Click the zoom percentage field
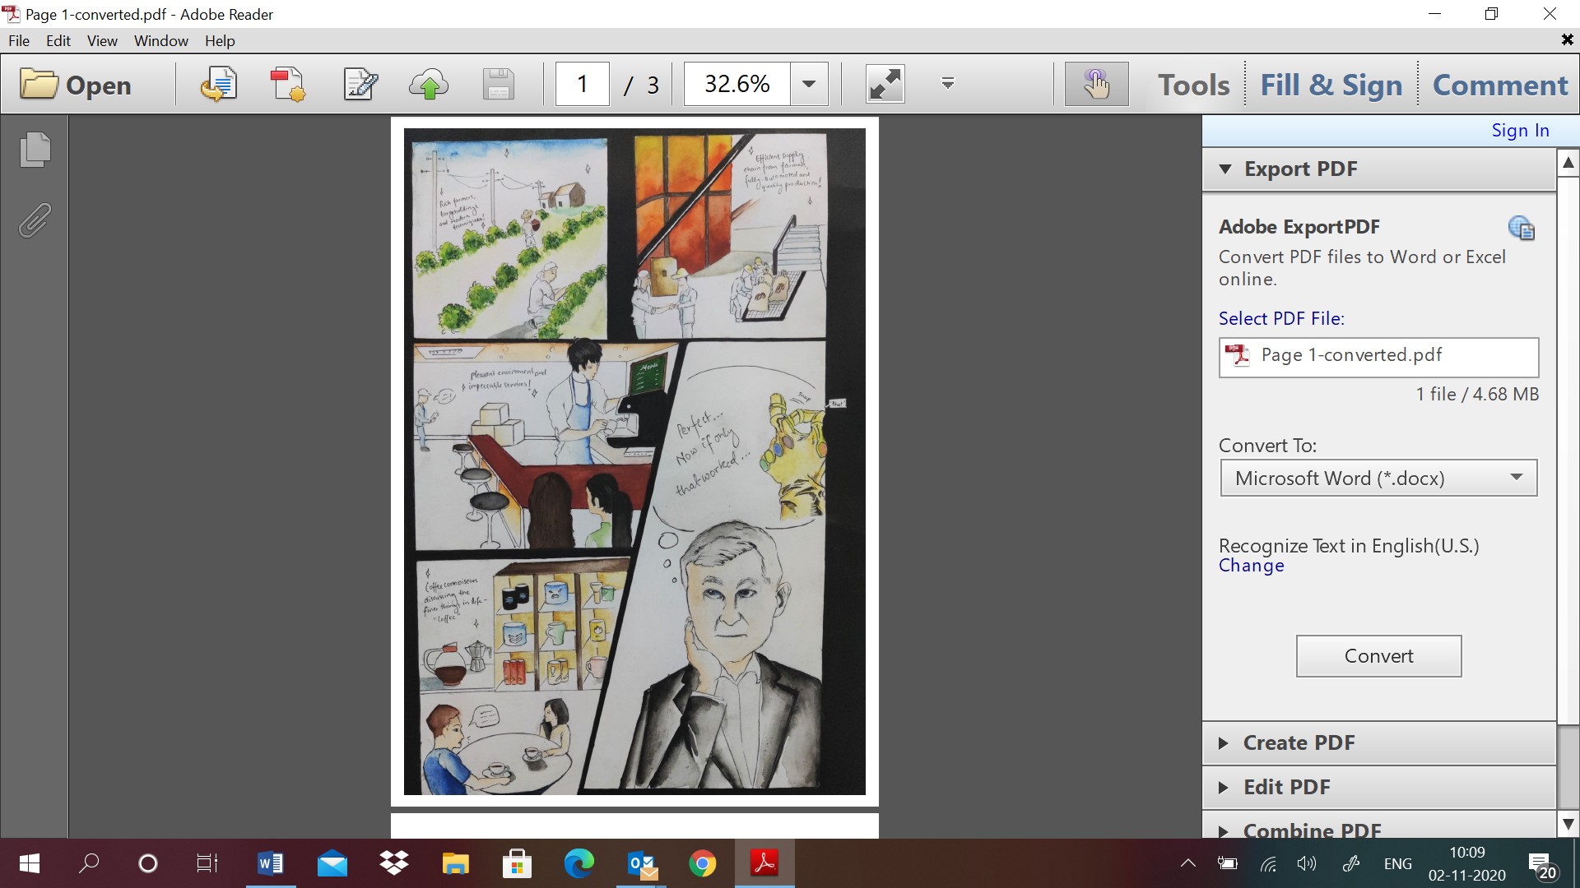1580x888 pixels. pos(737,84)
